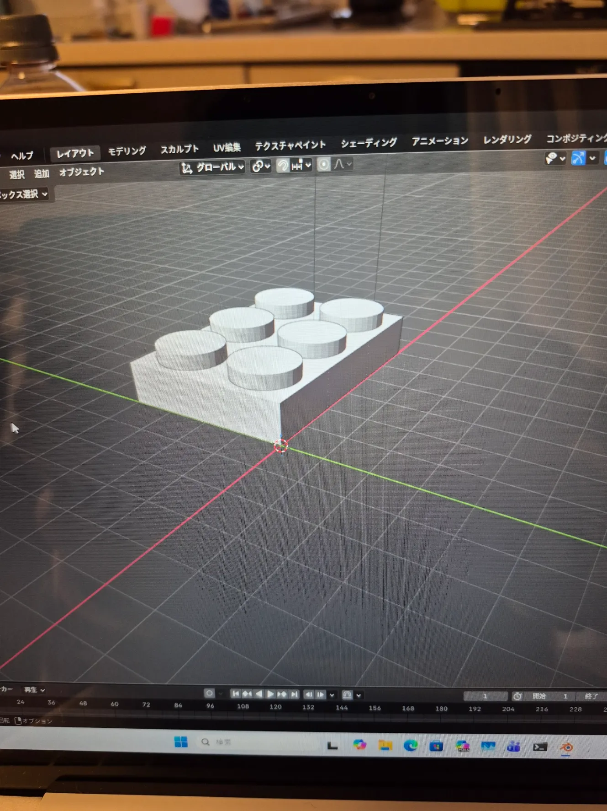Screen dimensions: 607x811
Task: Toggle the snapping magnet icon
Action: (283, 166)
